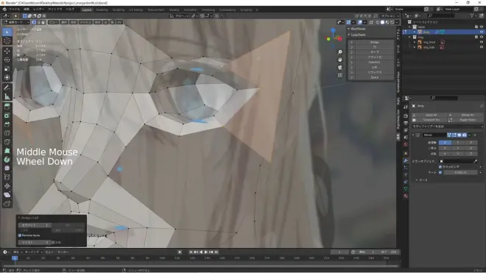The height and width of the screenshot is (273, 486).
Task: Adjust the Segments slider in Bridge panel
Action: 35,225
